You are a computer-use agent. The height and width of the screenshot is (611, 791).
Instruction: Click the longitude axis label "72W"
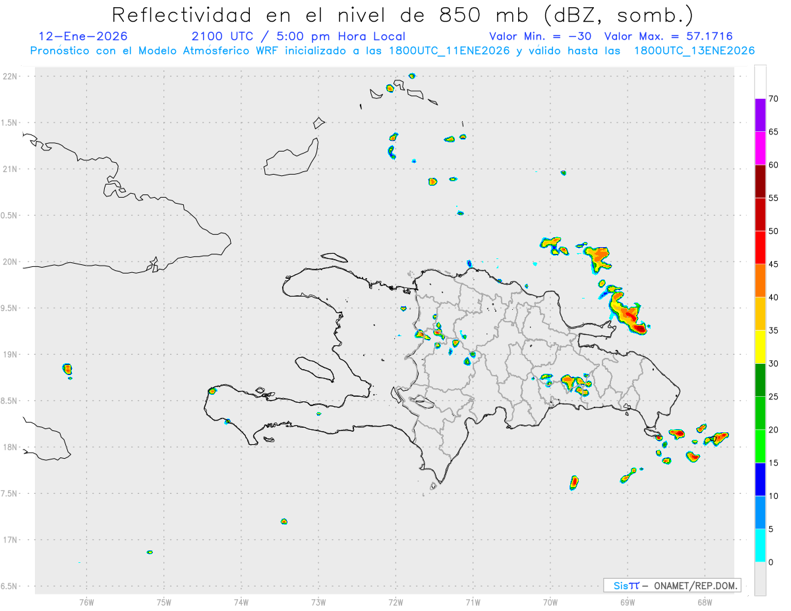[x=395, y=602]
